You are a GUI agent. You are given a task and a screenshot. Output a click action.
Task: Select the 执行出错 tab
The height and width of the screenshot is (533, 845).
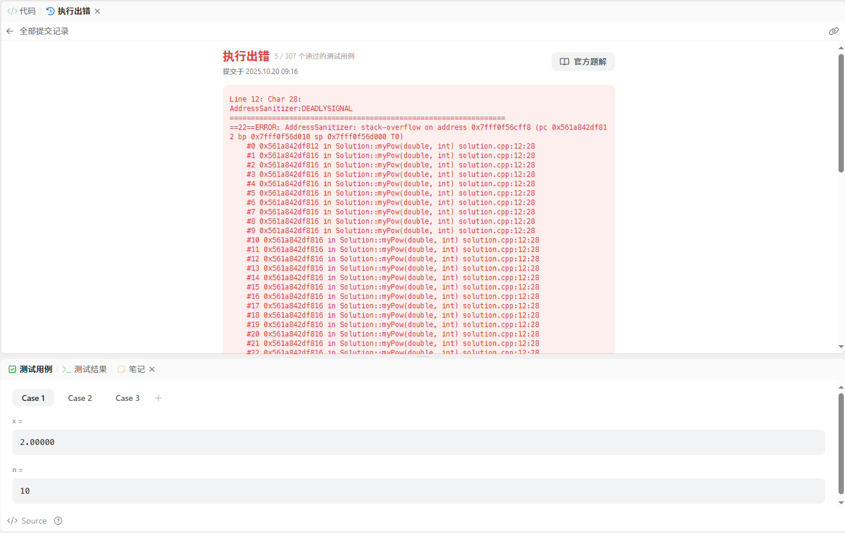tap(69, 11)
